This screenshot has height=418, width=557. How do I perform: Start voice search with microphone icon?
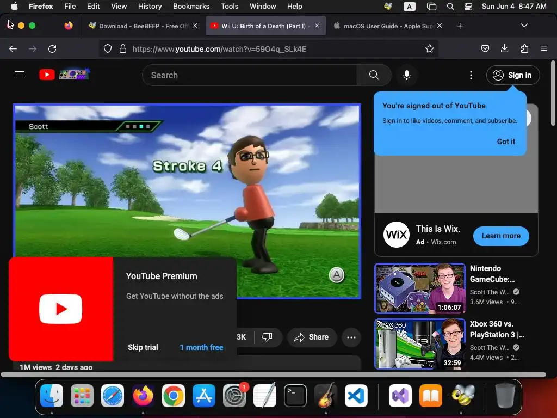[407, 75]
